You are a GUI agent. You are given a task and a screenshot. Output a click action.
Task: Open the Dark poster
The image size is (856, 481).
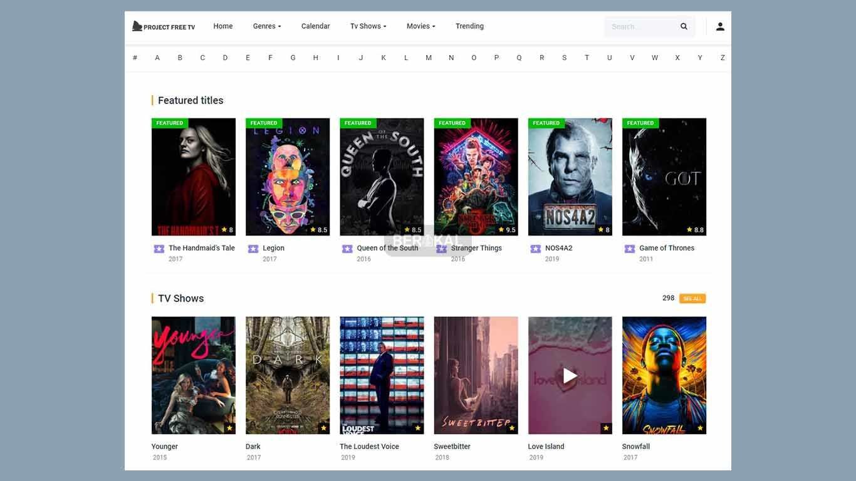coord(288,376)
